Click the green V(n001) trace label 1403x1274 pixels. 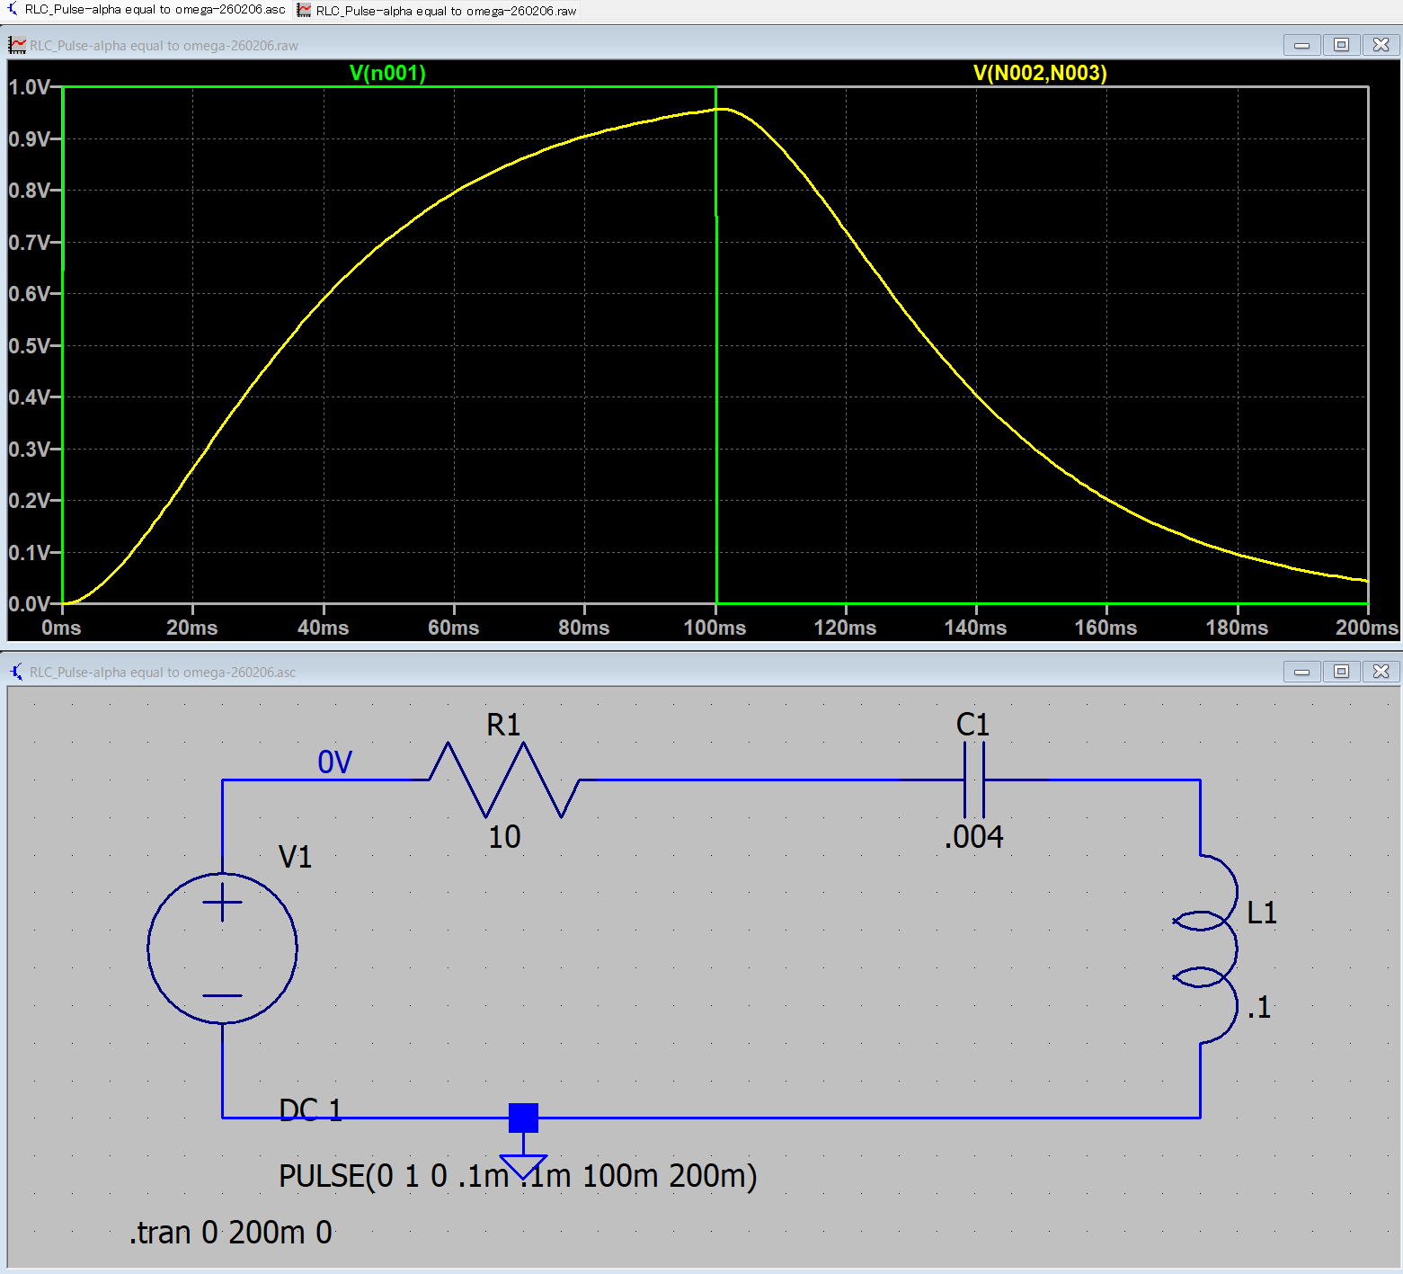(387, 73)
